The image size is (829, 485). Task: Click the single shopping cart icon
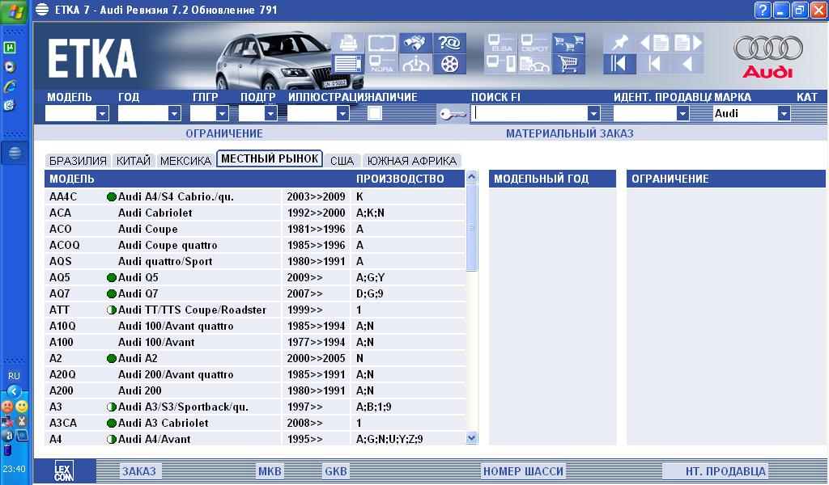(569, 64)
